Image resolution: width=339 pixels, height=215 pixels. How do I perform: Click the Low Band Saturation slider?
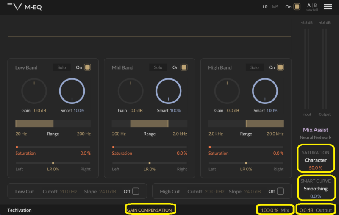tap(53, 147)
